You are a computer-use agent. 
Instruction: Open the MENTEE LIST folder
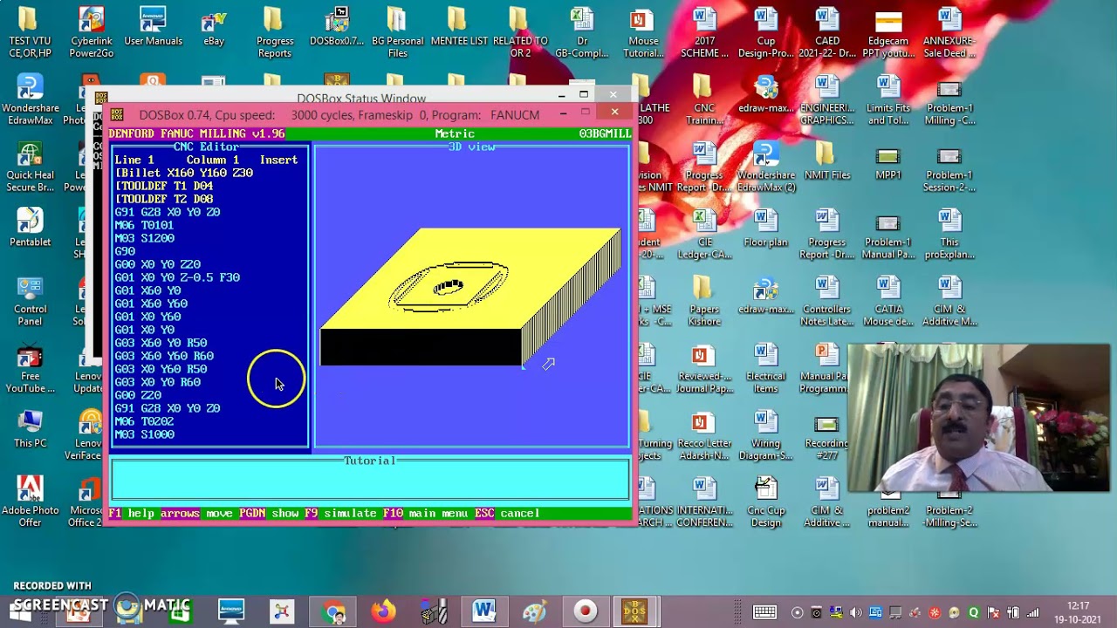460,26
